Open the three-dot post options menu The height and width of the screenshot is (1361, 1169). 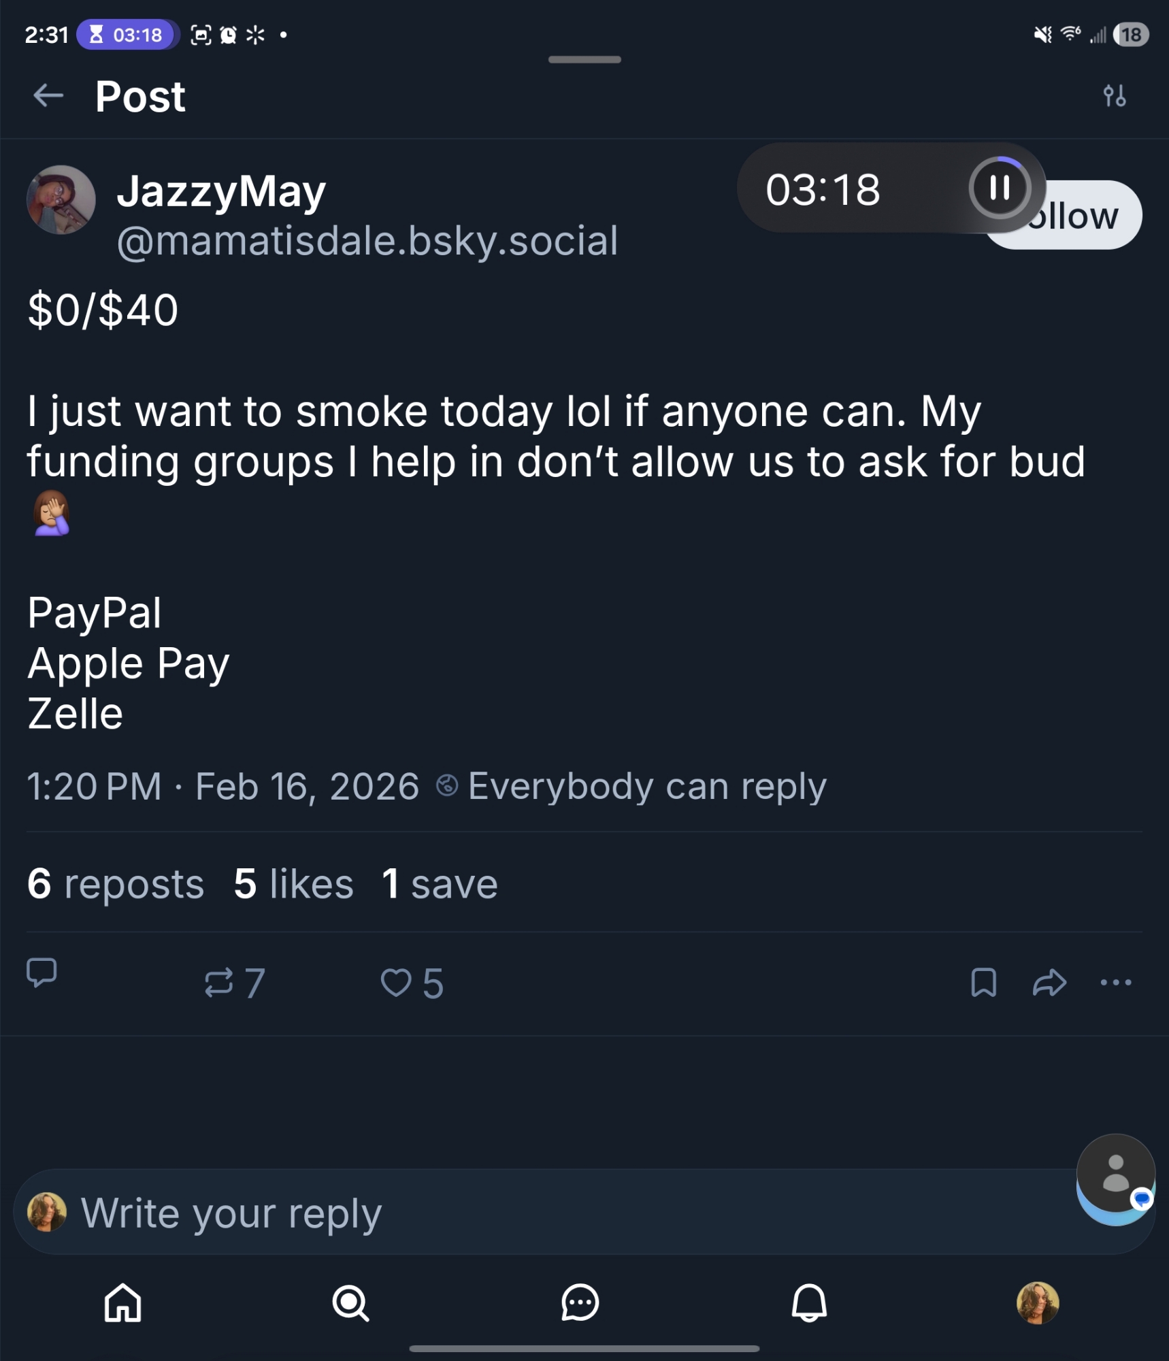(1115, 983)
